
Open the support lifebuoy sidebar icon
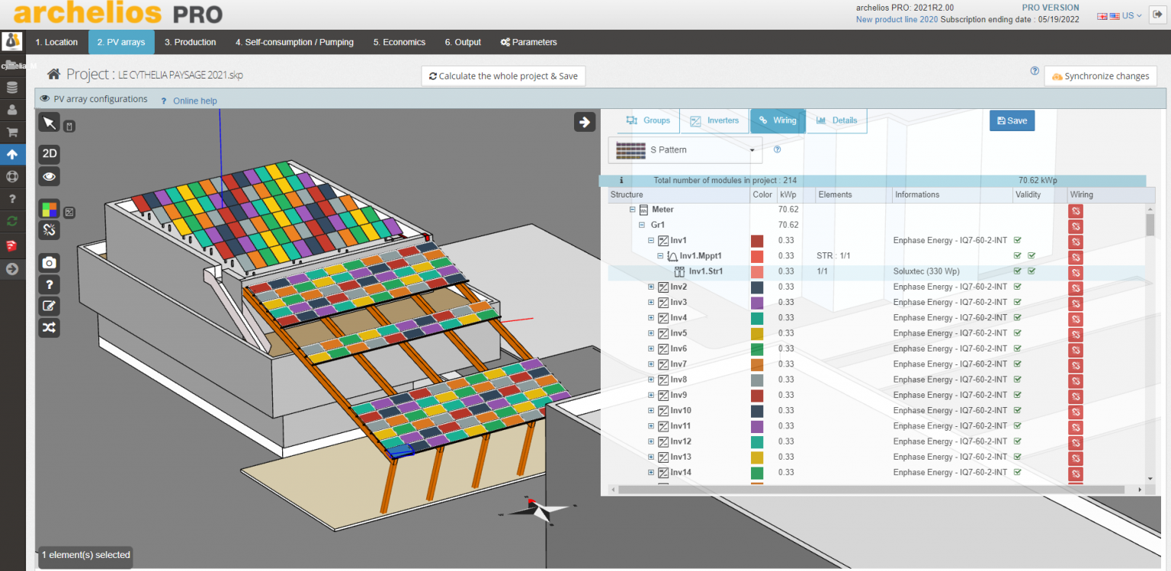(12, 176)
